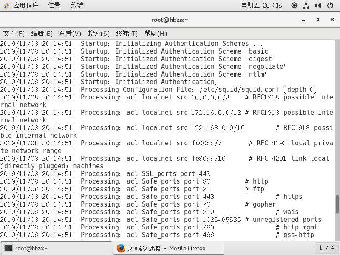This screenshot has width=340, height=255.
Task: Open the 帮助(H) menu
Action: tap(156, 33)
